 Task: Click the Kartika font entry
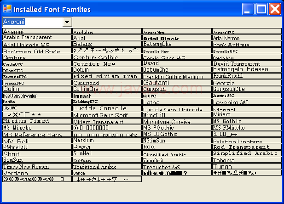37,102
